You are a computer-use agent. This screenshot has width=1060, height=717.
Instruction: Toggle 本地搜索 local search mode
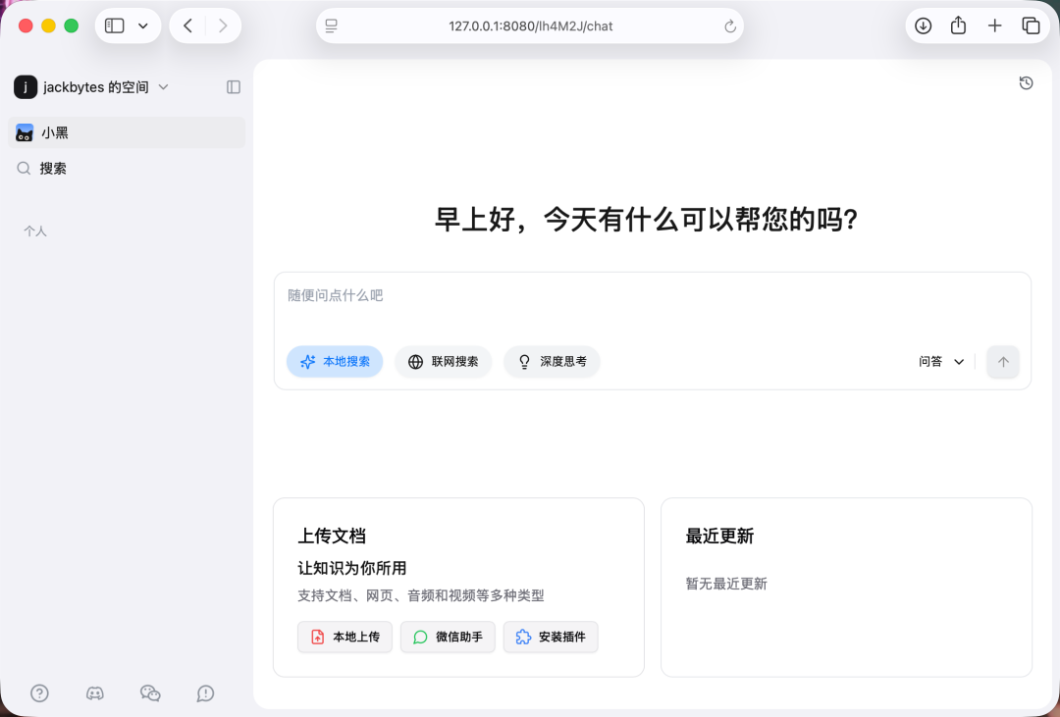[x=335, y=362]
